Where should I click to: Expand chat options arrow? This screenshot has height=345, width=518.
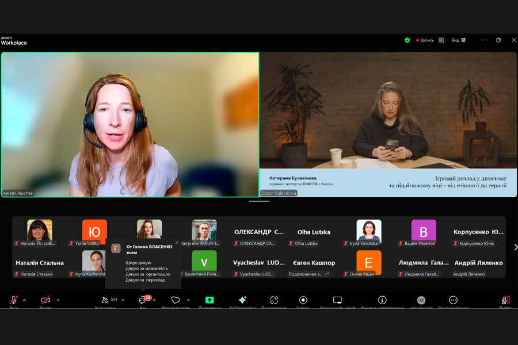[154, 300]
